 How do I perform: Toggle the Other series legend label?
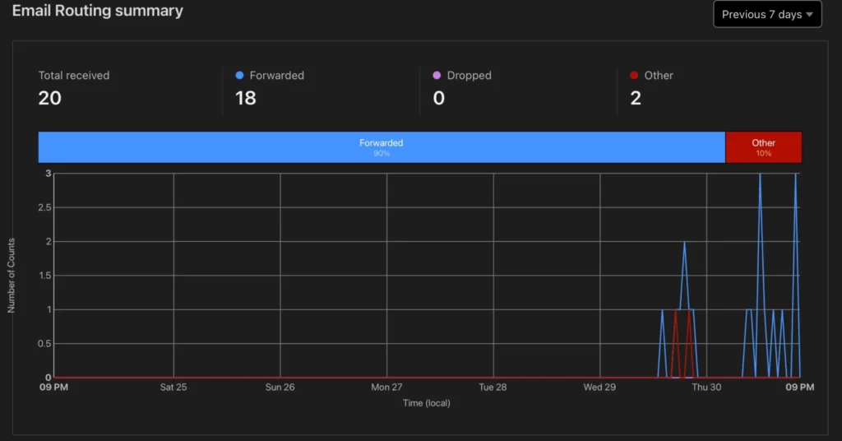click(659, 76)
